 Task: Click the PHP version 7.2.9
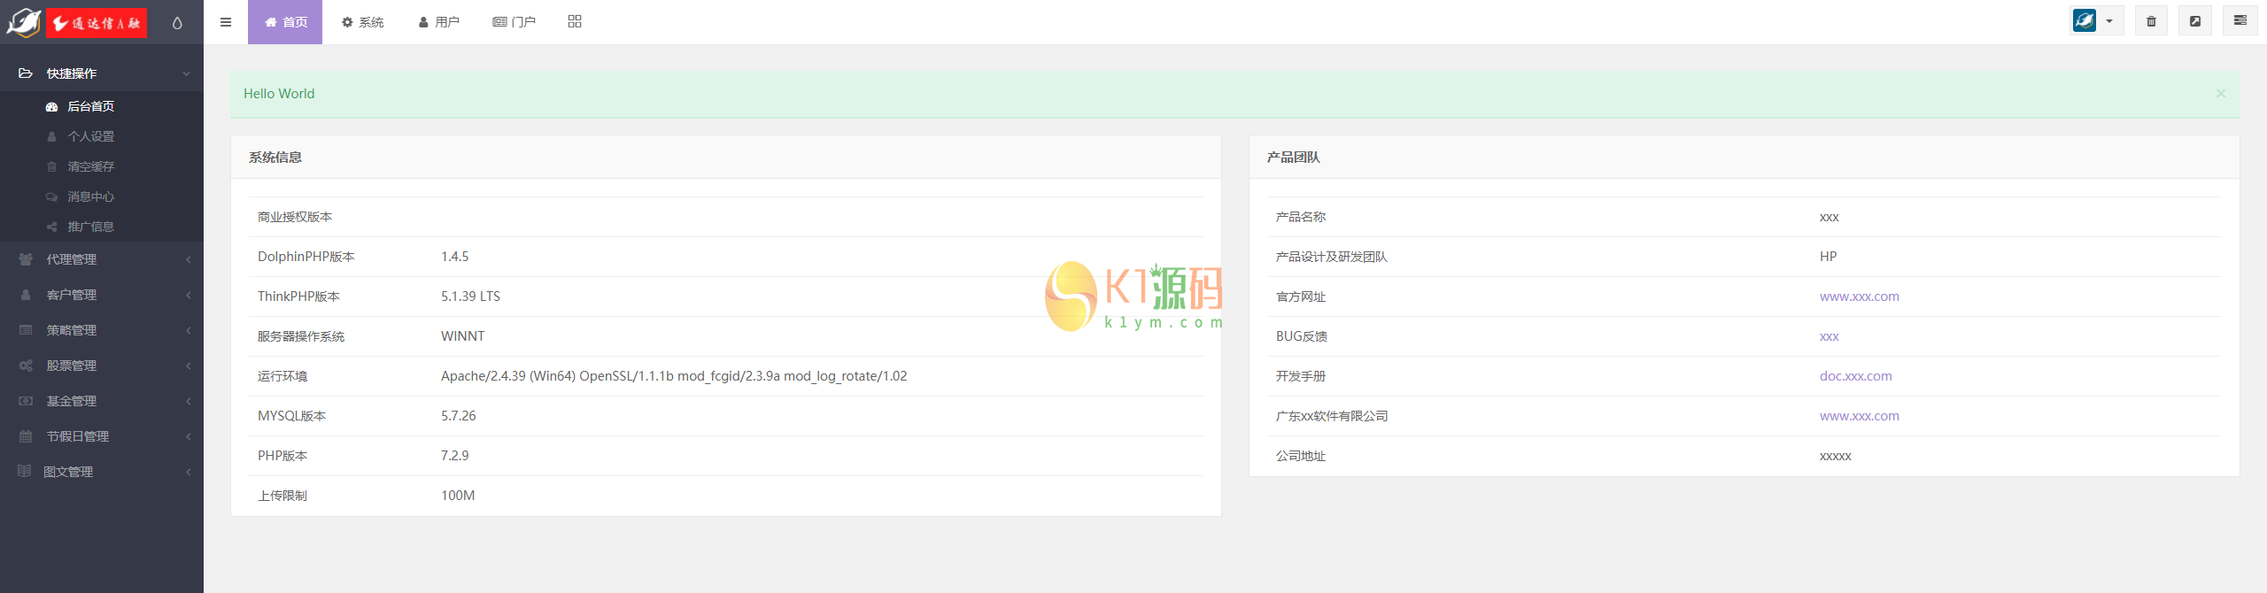point(454,456)
